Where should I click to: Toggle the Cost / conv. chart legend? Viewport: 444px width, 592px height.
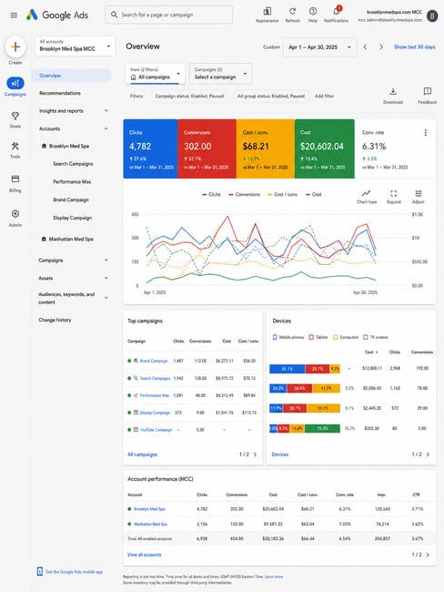coord(283,194)
